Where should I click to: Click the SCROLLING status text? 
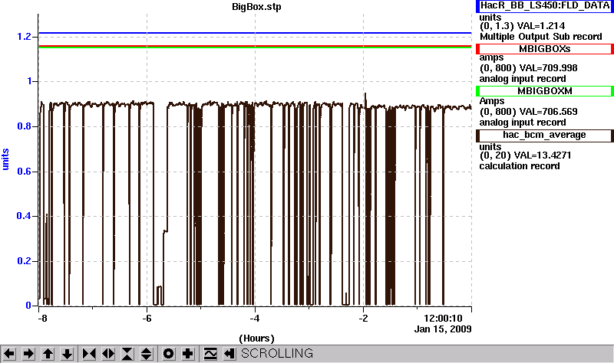click(277, 354)
